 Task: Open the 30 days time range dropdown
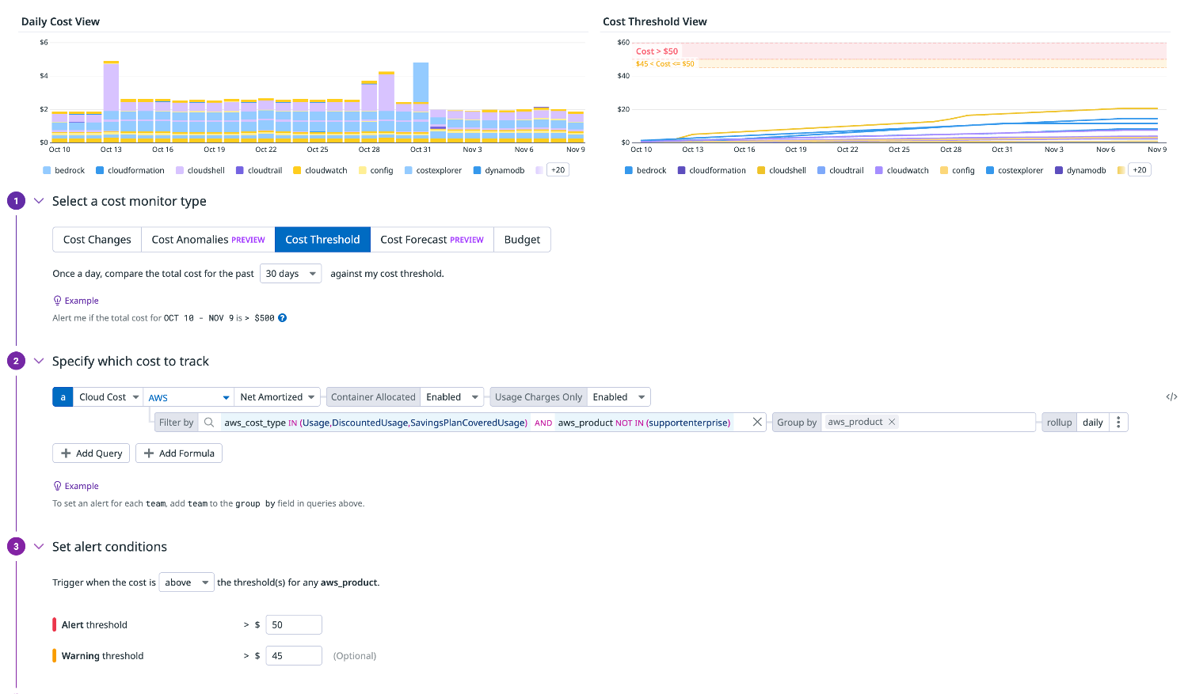290,274
